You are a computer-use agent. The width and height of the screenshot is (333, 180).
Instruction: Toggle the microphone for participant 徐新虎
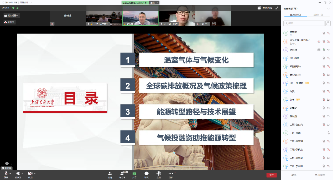coord(324,33)
